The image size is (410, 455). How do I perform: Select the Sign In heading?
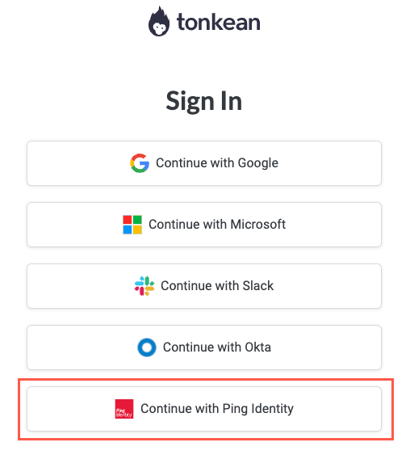204,101
